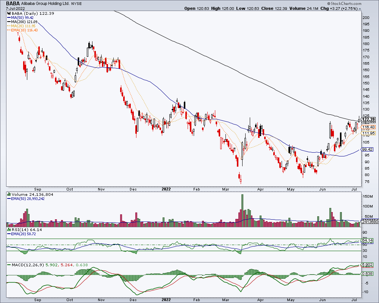This screenshot has width=379, height=303.
Task: Click the volume bars icon beside Volume label
Action: (x=9, y=194)
